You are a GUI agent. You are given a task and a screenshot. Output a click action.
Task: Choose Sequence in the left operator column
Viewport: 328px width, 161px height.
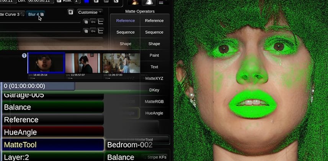pyautogui.click(x=126, y=32)
